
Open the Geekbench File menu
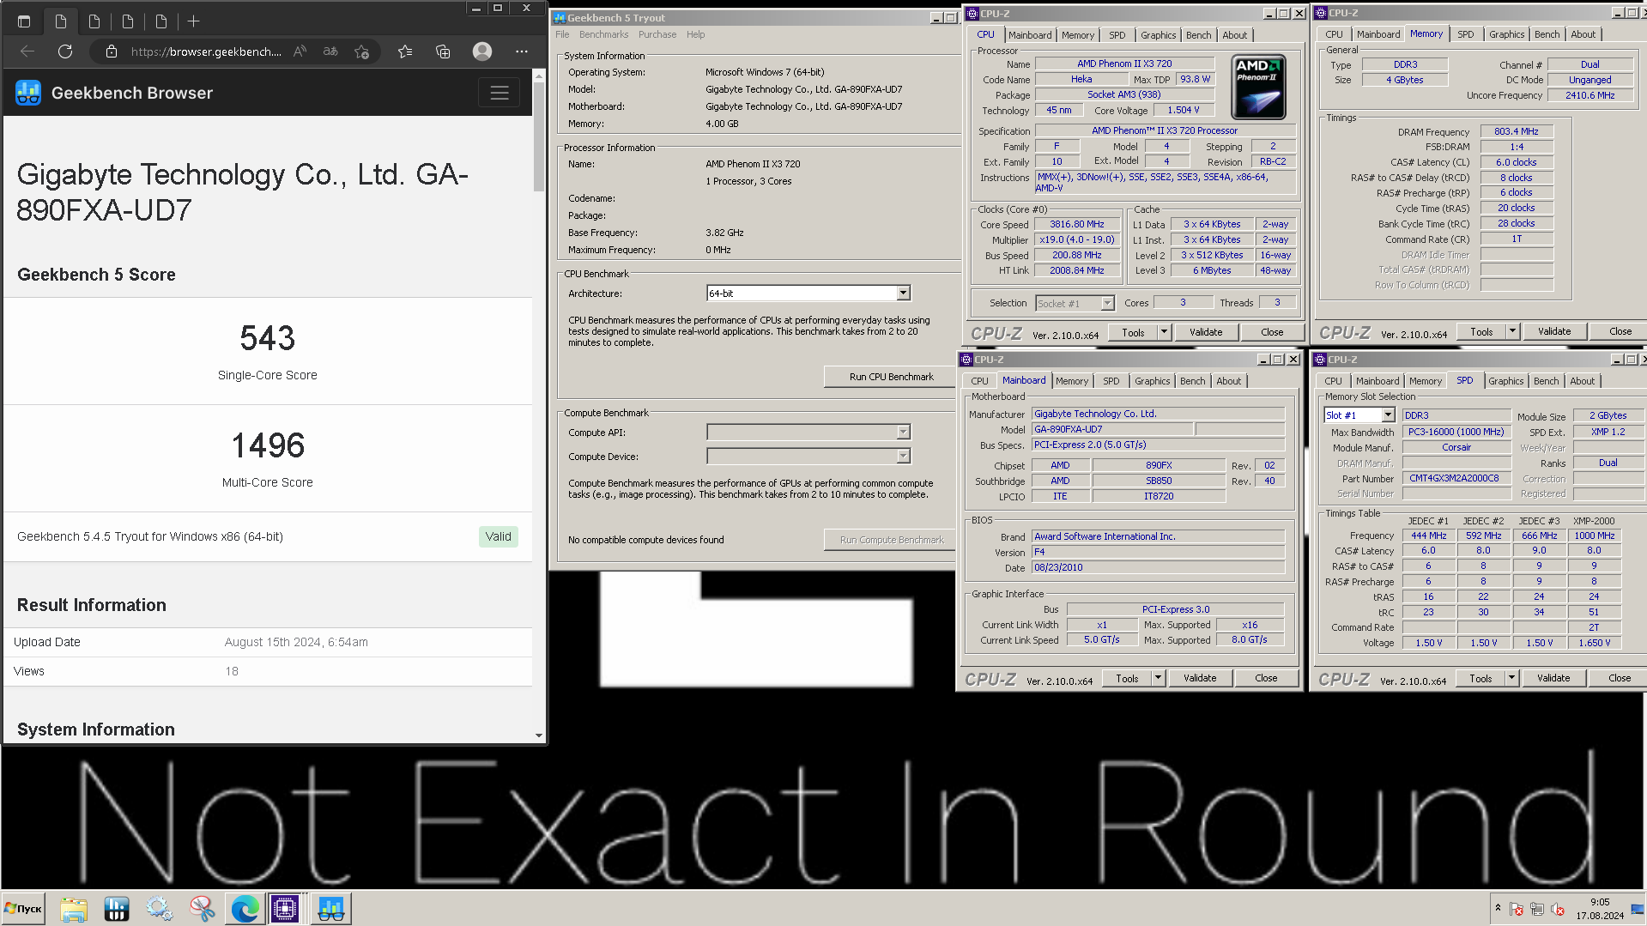562,34
